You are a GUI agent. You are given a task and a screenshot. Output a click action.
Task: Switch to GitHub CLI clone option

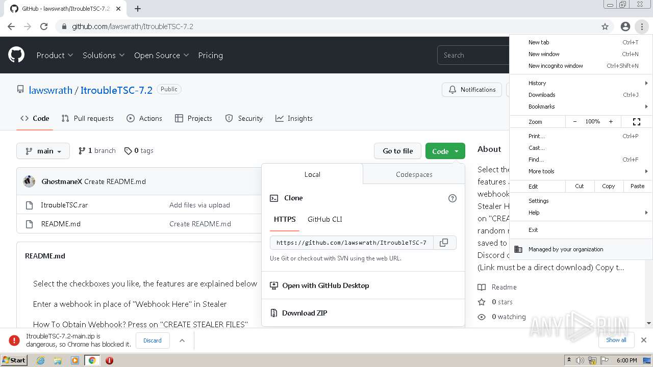(325, 219)
